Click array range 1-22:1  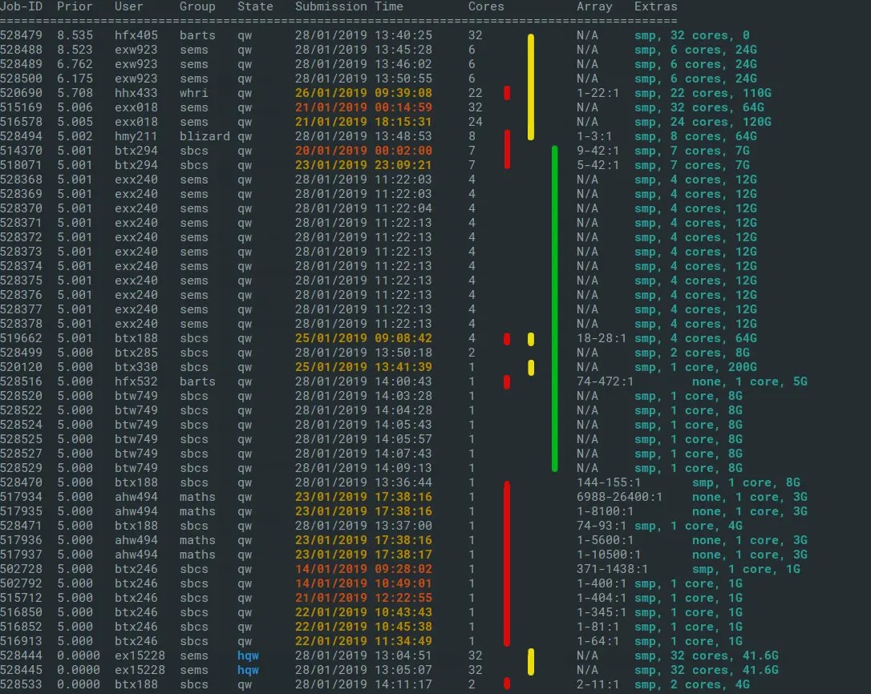coord(598,93)
